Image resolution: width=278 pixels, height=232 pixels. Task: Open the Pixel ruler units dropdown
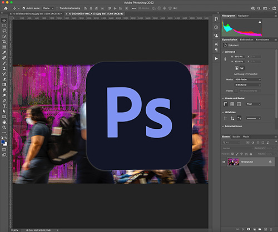click(x=254, y=104)
